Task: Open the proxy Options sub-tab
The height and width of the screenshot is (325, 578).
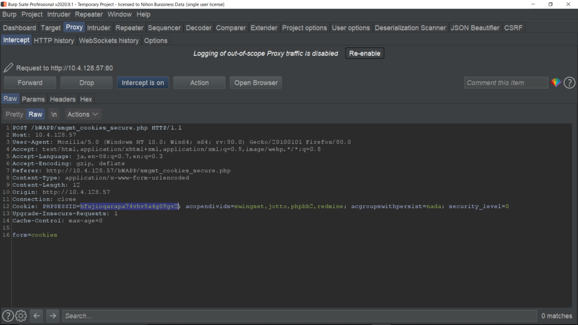Action: click(156, 40)
